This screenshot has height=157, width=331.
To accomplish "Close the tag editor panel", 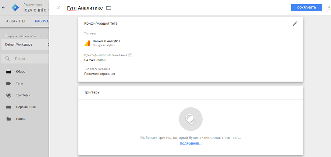I will tap(58, 8).
